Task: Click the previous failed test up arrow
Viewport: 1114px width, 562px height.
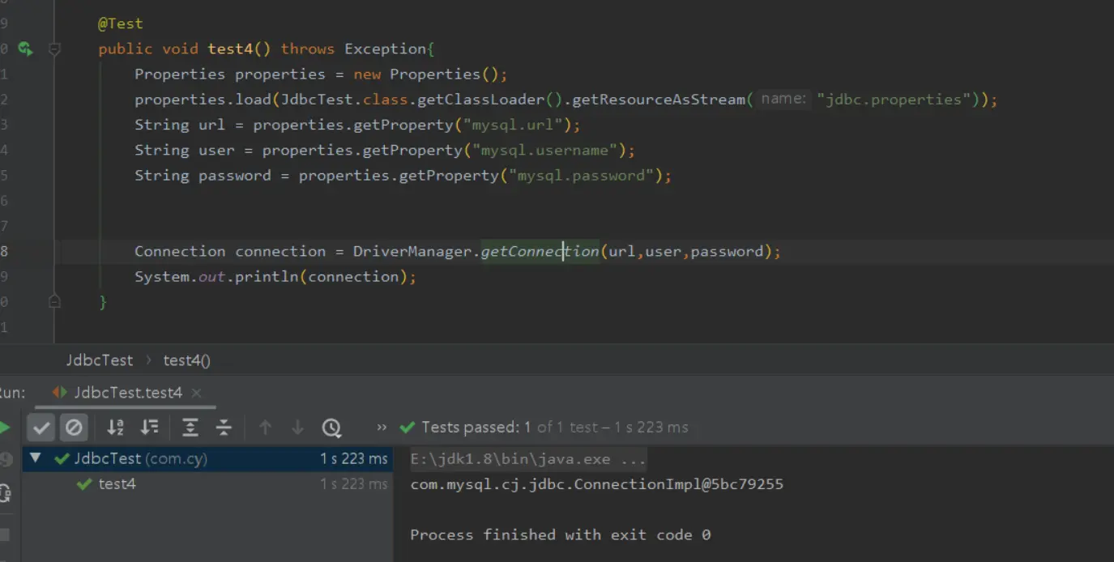Action: [265, 428]
